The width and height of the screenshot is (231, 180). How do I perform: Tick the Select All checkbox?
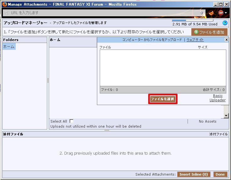71,121
